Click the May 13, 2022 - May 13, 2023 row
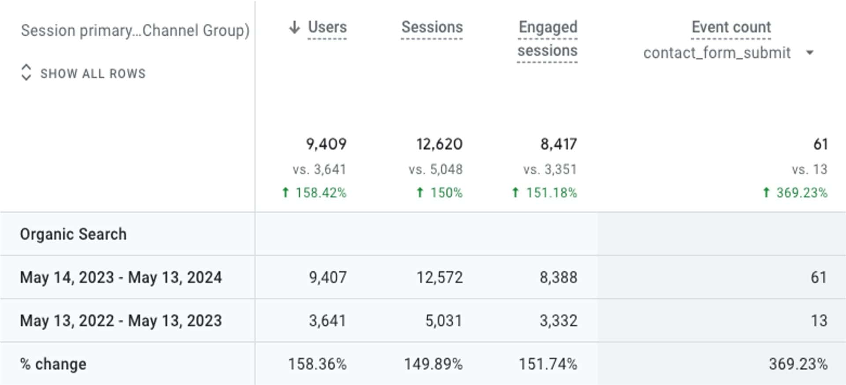The width and height of the screenshot is (846, 385). click(121, 320)
